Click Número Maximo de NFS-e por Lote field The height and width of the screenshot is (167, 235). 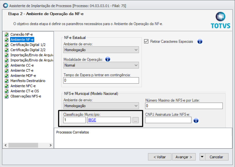[x=184, y=106]
